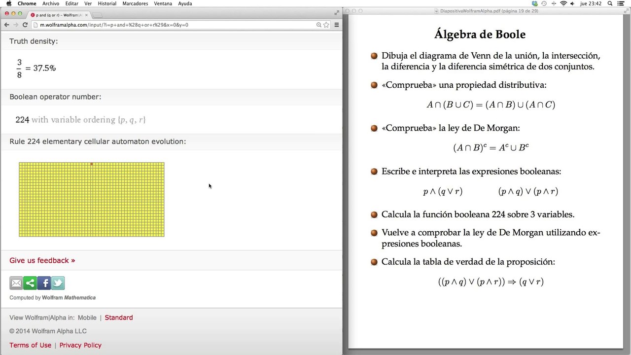Click the bullet beside 'Calcula la función booleana 224'
The height and width of the screenshot is (355, 631).
pyautogui.click(x=374, y=214)
